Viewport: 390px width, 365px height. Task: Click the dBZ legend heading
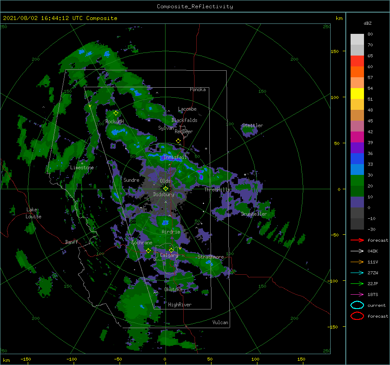pos(367,23)
